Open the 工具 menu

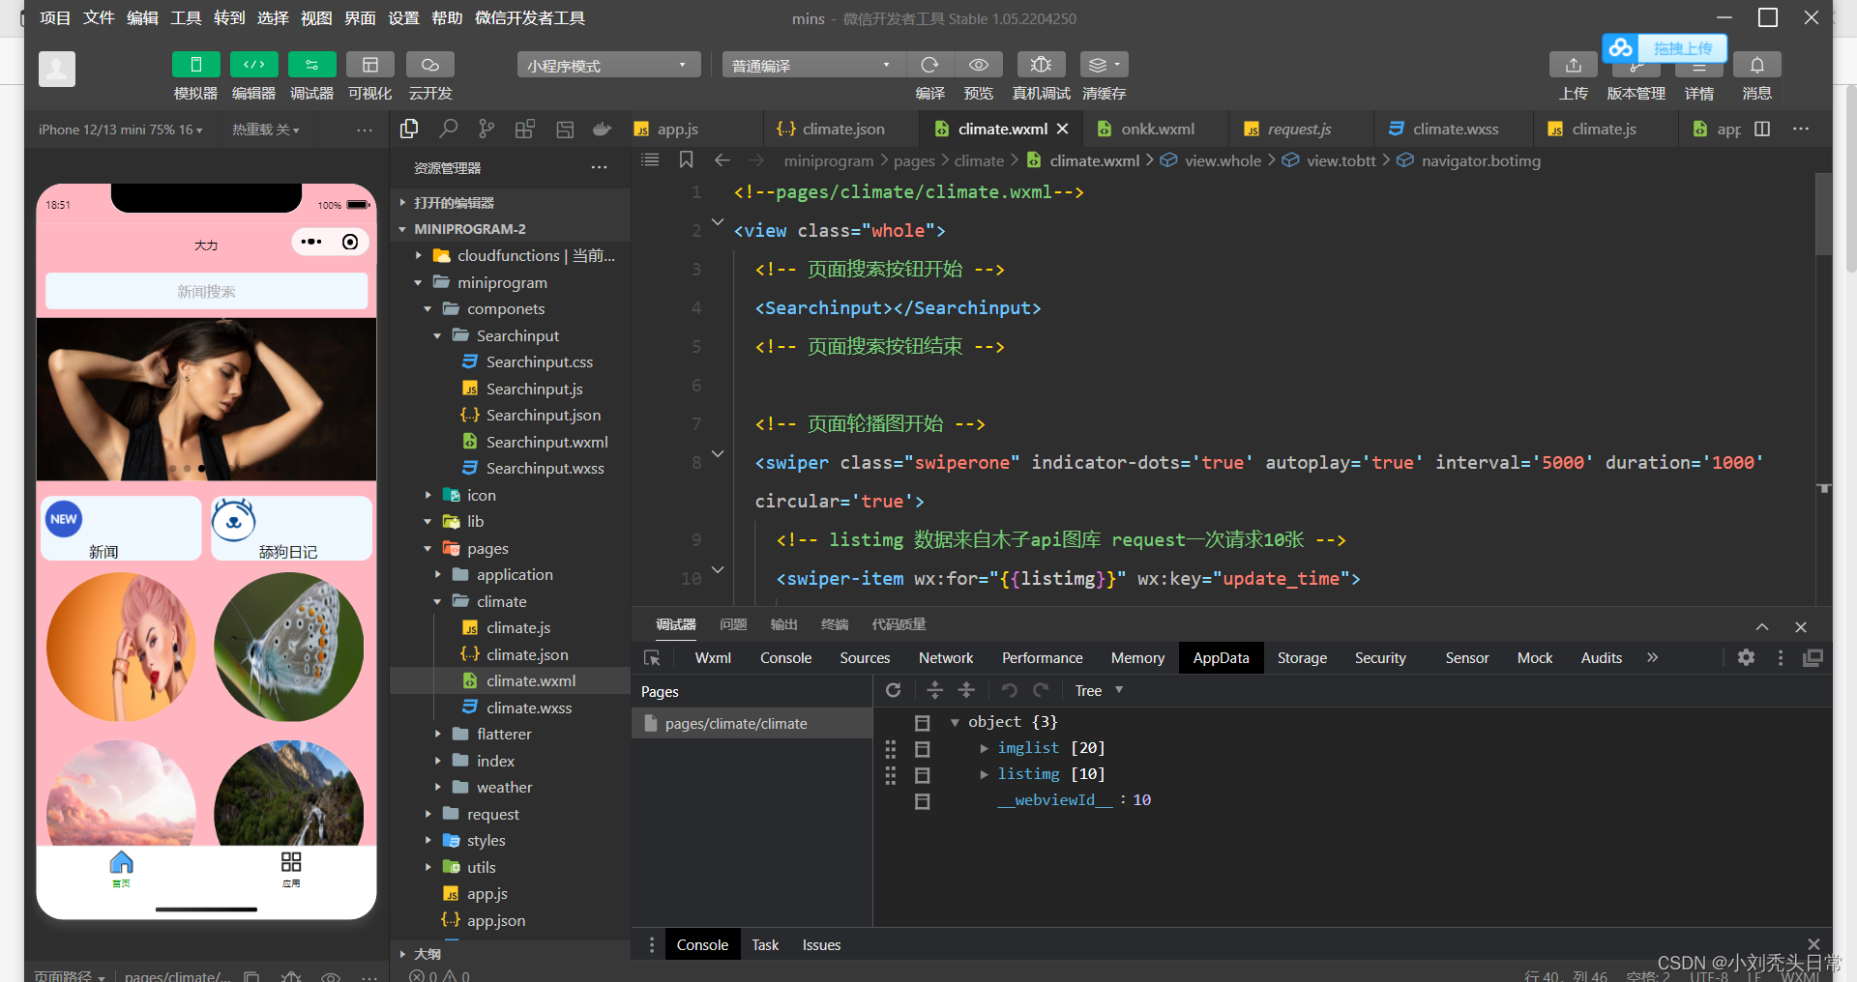[186, 18]
